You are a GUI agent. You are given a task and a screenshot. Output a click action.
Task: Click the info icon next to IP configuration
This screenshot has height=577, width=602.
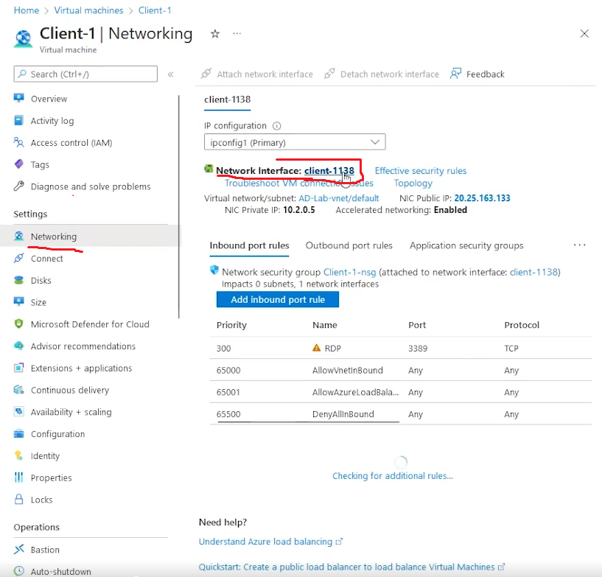(276, 126)
